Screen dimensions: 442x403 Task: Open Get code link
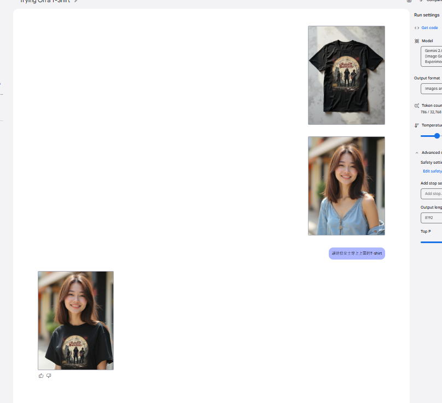[x=429, y=28]
